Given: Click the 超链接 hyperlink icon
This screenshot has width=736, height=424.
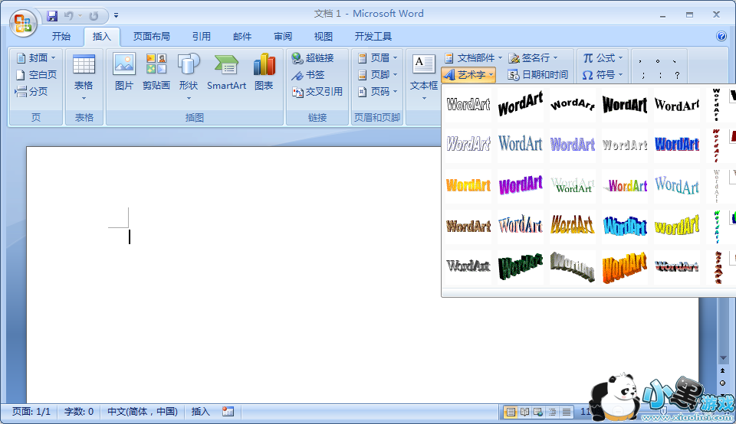Looking at the screenshot, I should [313, 58].
